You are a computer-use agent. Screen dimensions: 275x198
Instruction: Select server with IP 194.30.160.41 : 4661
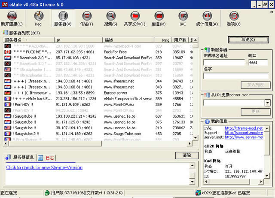pyautogui.click(x=98, y=81)
